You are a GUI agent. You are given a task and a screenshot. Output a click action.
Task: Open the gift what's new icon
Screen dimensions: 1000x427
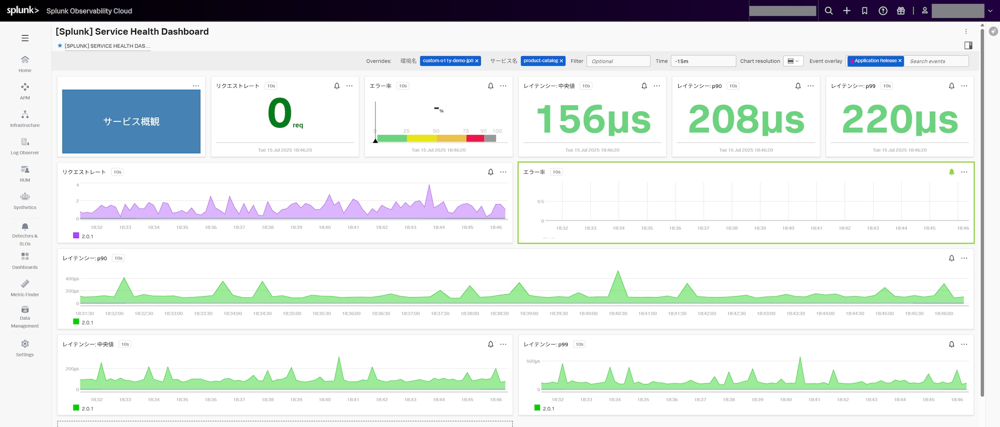pyautogui.click(x=901, y=11)
